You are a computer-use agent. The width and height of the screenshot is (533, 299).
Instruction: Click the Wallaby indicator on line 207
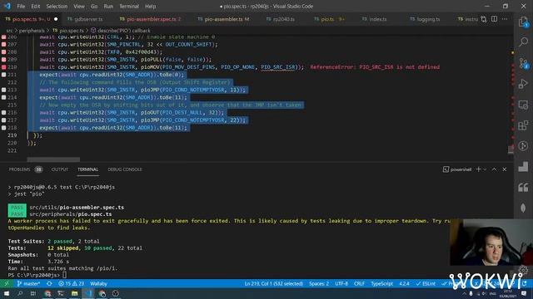3,44
